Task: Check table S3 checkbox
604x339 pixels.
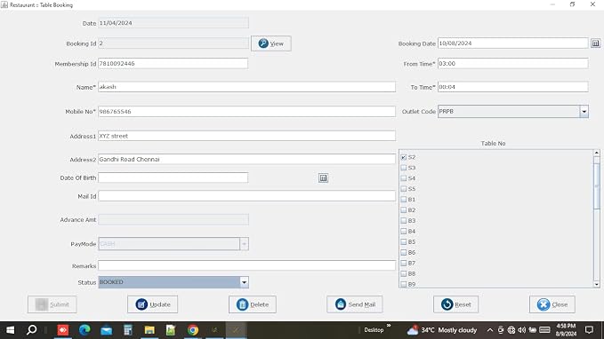Action: pos(404,168)
